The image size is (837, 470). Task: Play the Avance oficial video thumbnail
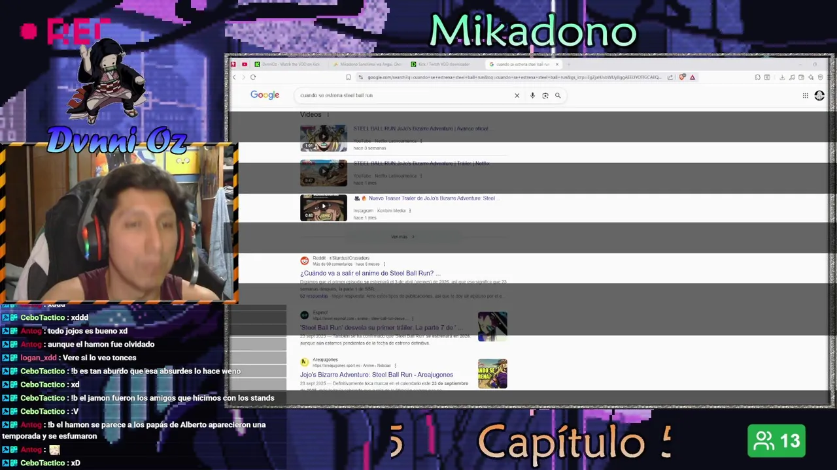(324, 138)
